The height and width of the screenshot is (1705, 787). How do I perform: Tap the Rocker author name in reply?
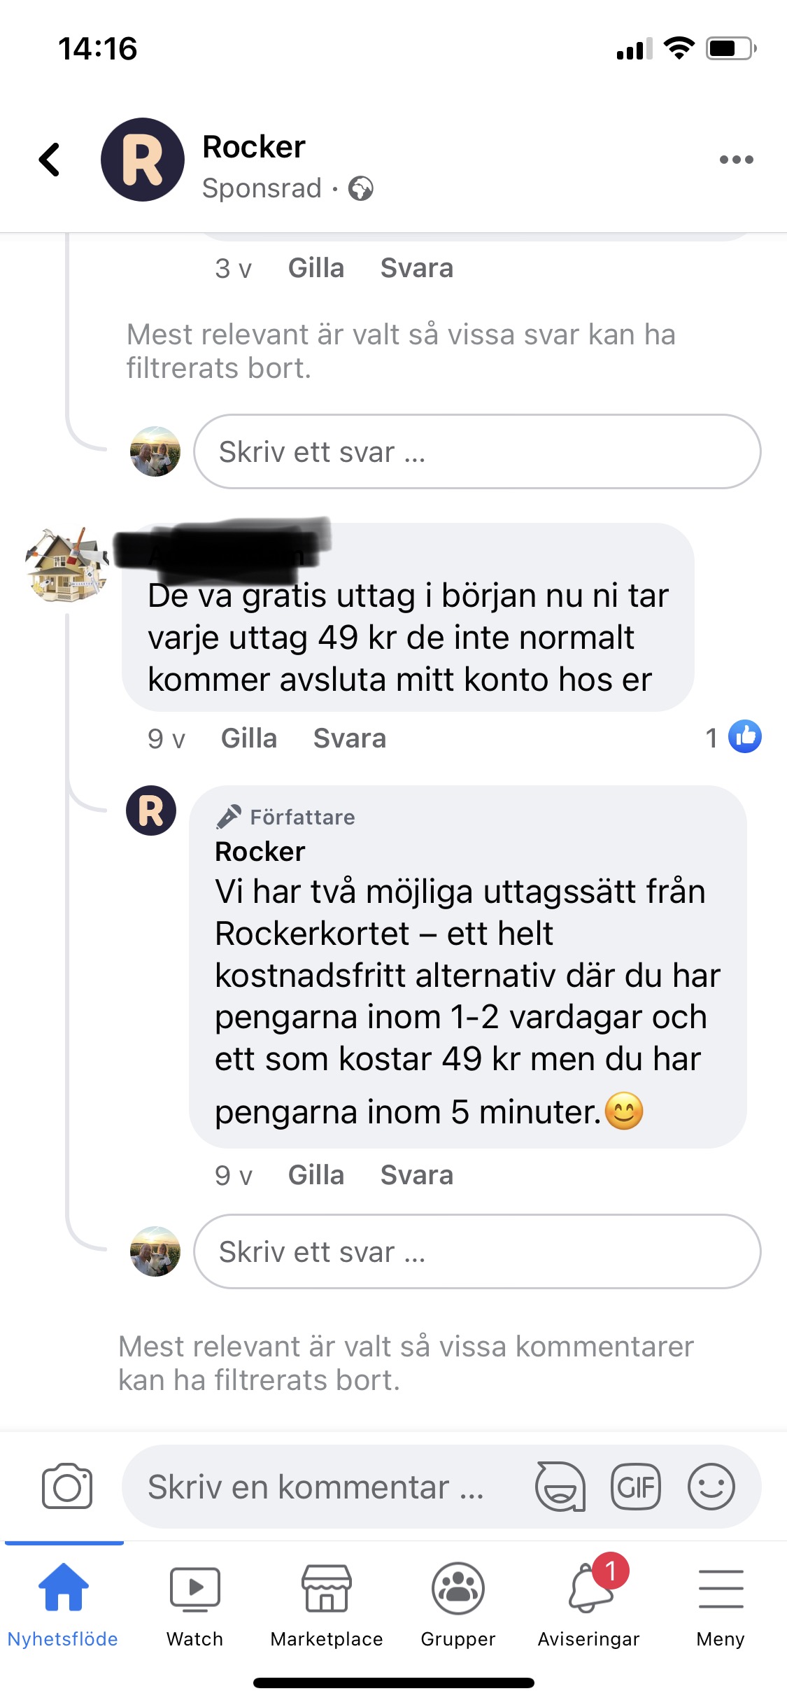tap(260, 852)
